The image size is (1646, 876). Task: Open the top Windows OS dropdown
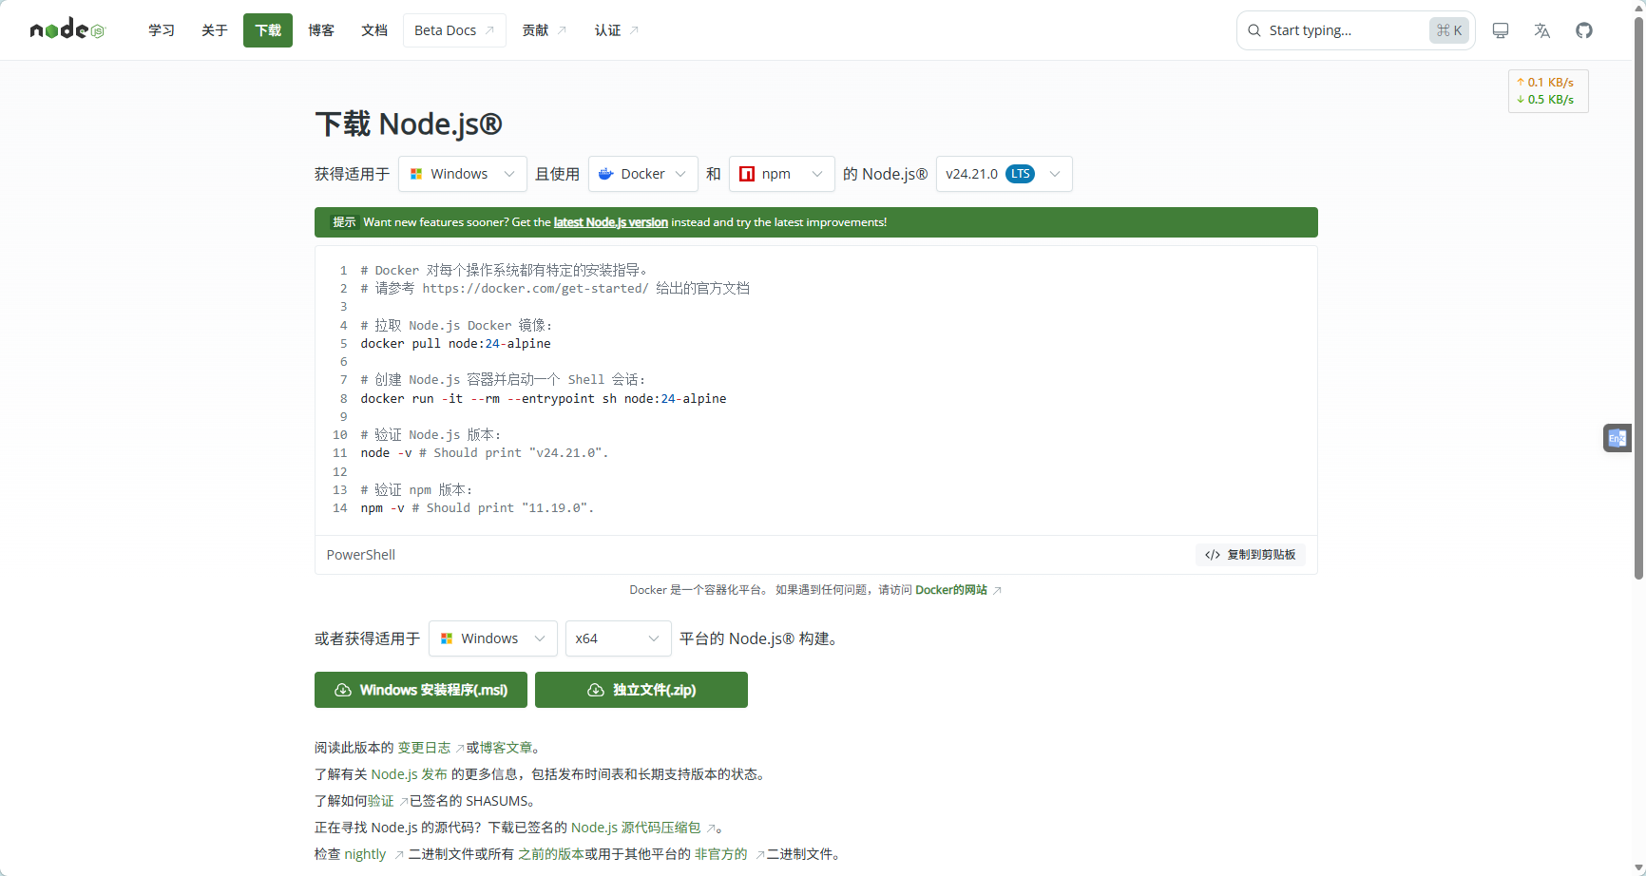coord(462,174)
